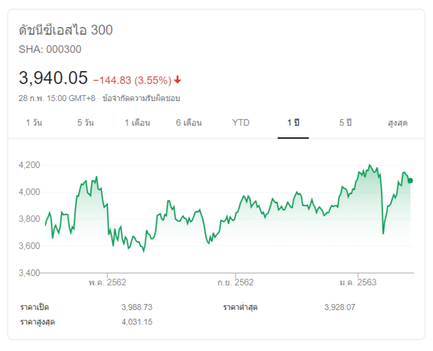This screenshot has width=433, height=351.
Task: Click the ราคาต่ำสุด value 3,928.07
Action: [x=340, y=307]
